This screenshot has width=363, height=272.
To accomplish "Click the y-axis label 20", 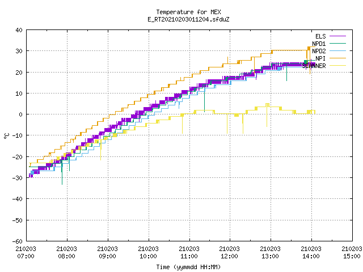I will [19, 73].
